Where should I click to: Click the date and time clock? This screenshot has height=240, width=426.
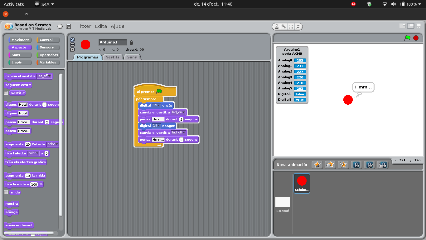(x=213, y=4)
